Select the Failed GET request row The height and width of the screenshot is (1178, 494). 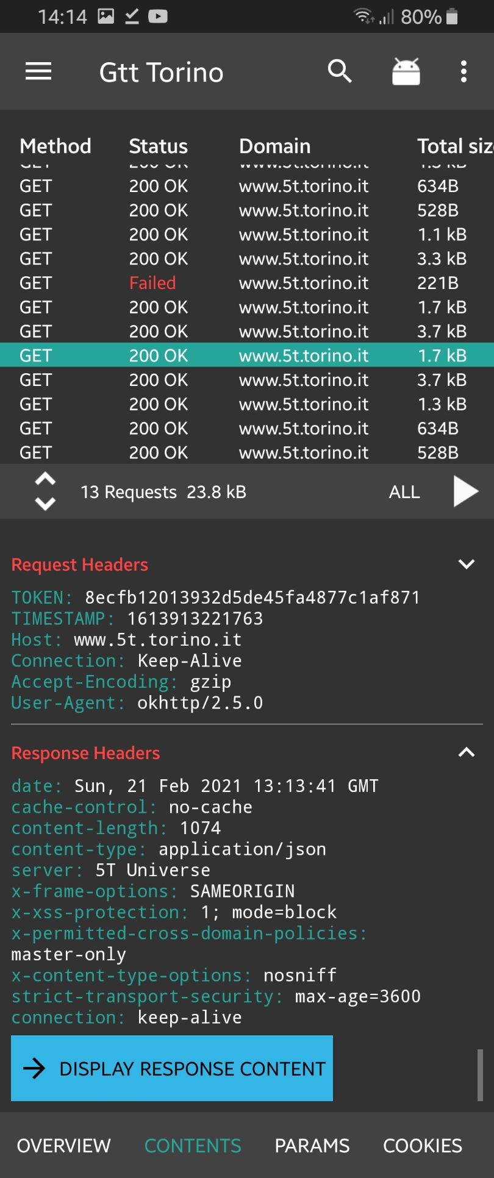[x=247, y=283]
